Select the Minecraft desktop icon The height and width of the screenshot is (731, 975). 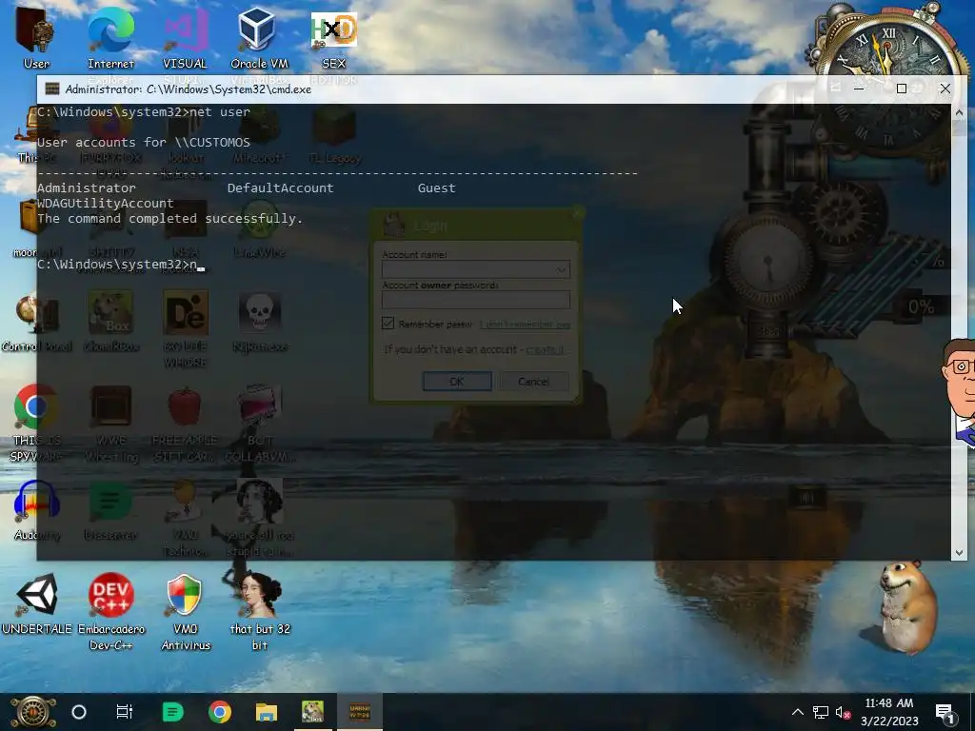click(259, 133)
